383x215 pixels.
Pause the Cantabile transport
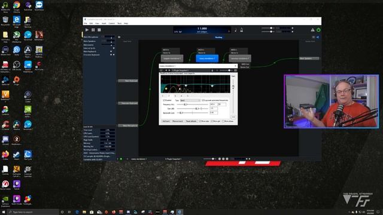pyautogui.click(x=93, y=30)
